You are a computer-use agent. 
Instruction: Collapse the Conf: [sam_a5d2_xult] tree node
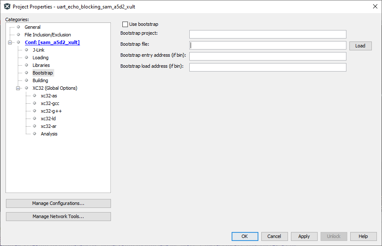[x=10, y=42]
